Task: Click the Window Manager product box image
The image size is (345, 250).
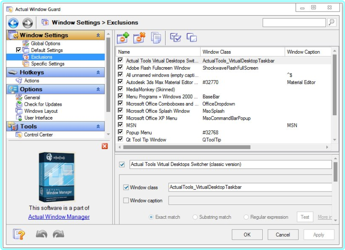Action: [57, 177]
